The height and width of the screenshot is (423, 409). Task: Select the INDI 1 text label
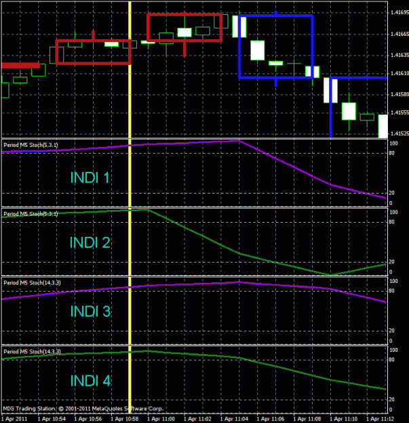[90, 177]
